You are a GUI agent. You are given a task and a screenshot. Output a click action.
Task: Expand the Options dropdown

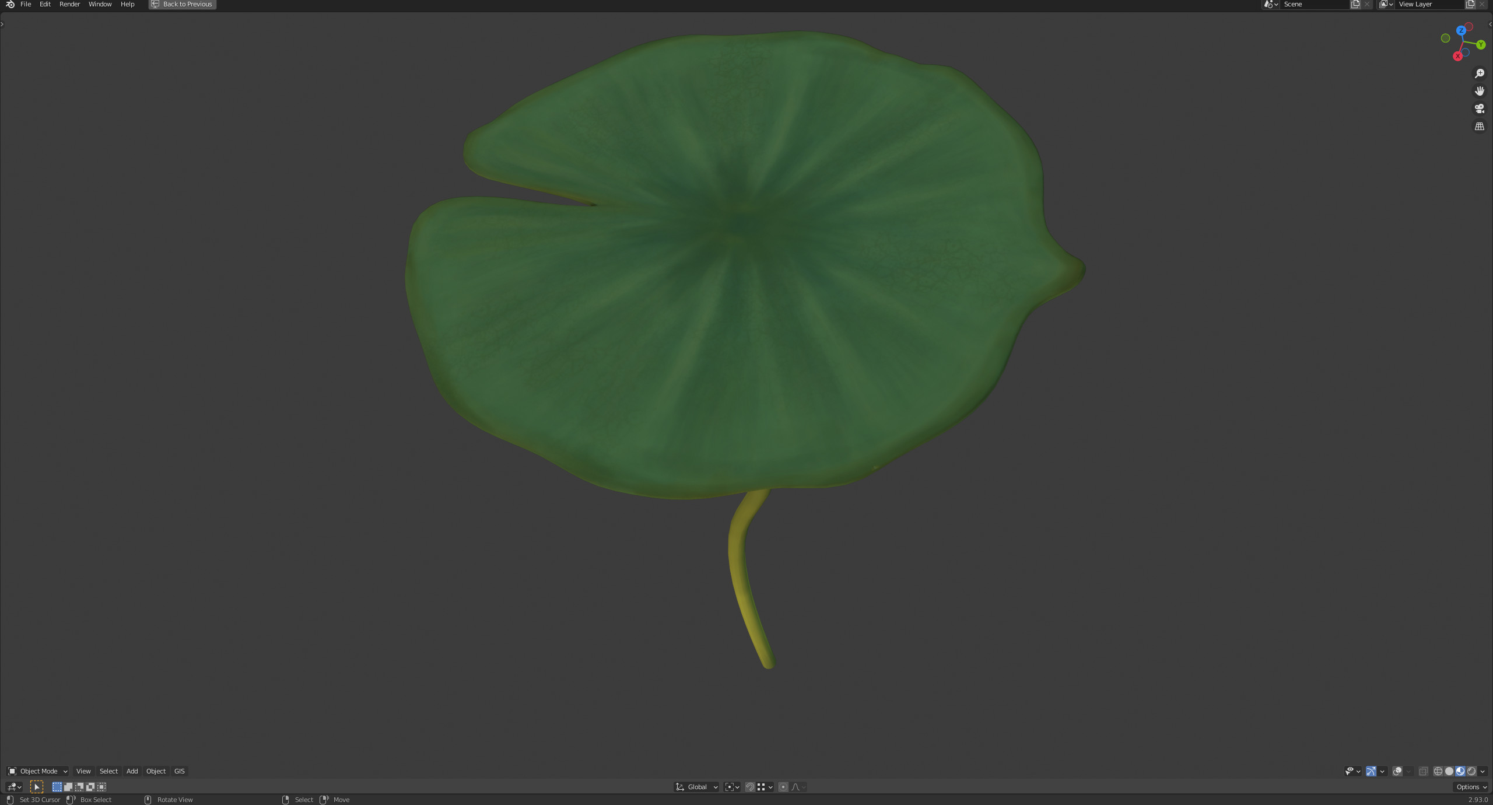1471,787
